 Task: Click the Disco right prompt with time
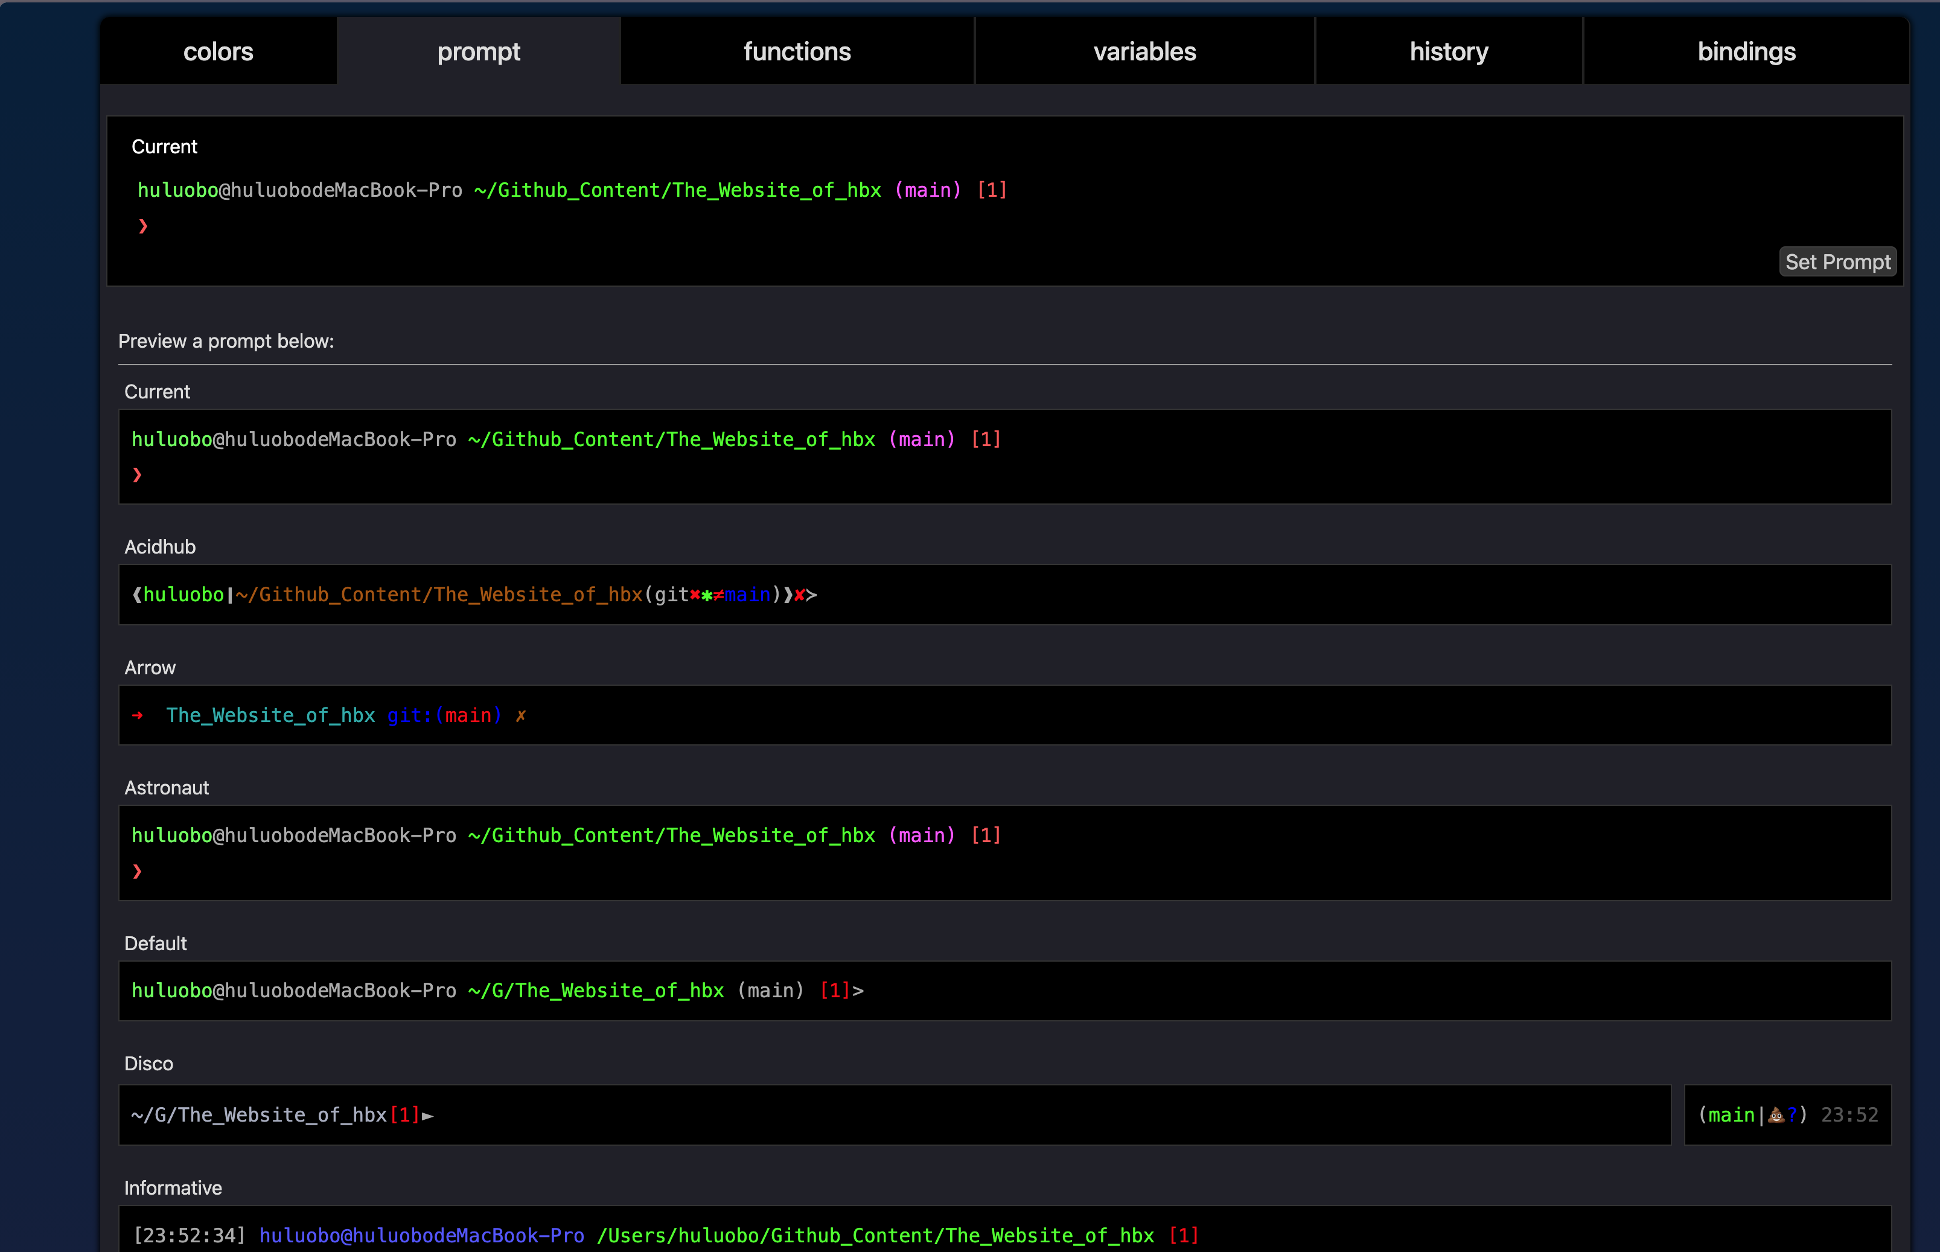pos(1787,1114)
